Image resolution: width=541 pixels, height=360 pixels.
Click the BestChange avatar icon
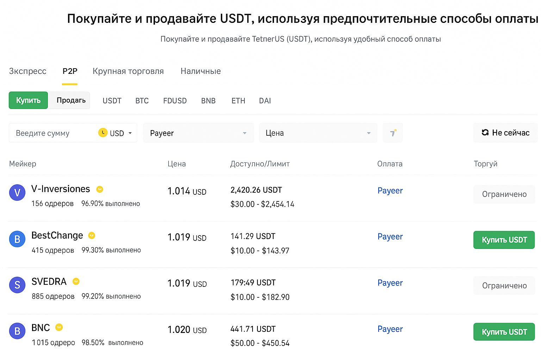17,239
